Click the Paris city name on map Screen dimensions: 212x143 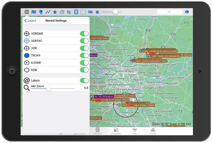(x=123, y=79)
